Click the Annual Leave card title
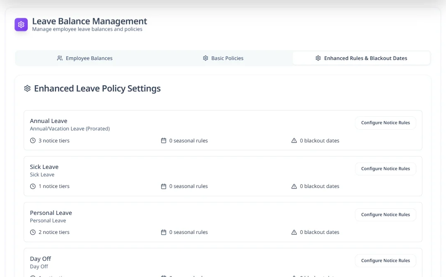446x277 pixels. coord(48,121)
